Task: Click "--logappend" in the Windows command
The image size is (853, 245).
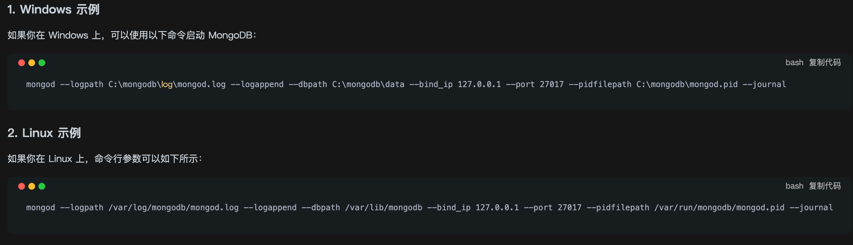Action: pos(257,84)
